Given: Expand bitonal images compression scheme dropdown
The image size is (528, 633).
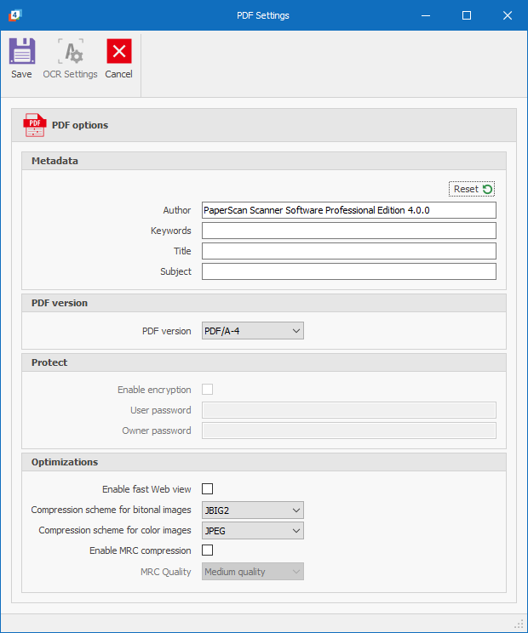Looking at the screenshot, I should coord(253,510).
